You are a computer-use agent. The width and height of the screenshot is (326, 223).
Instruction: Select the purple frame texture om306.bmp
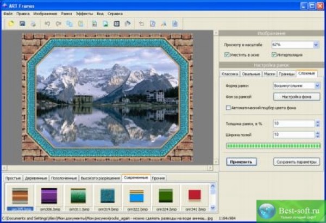coord(49,196)
